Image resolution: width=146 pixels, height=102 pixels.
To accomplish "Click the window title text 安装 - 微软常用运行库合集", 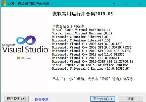I will coord(28,4).
